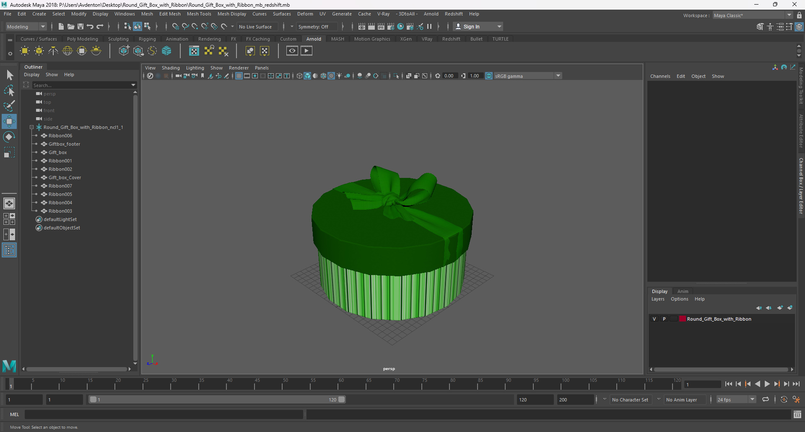This screenshot has height=432, width=805.
Task: Select Gift_box_Cover in Outliner
Action: click(65, 177)
